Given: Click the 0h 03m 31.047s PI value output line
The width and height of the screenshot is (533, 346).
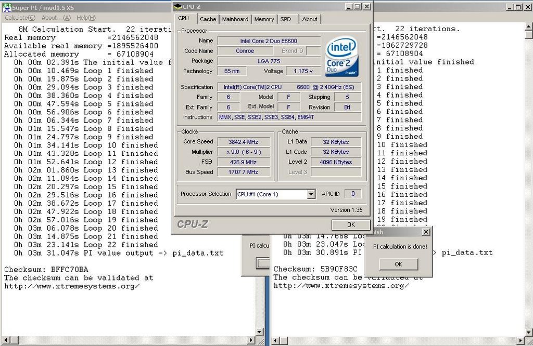Looking at the screenshot, I should coord(119,253).
